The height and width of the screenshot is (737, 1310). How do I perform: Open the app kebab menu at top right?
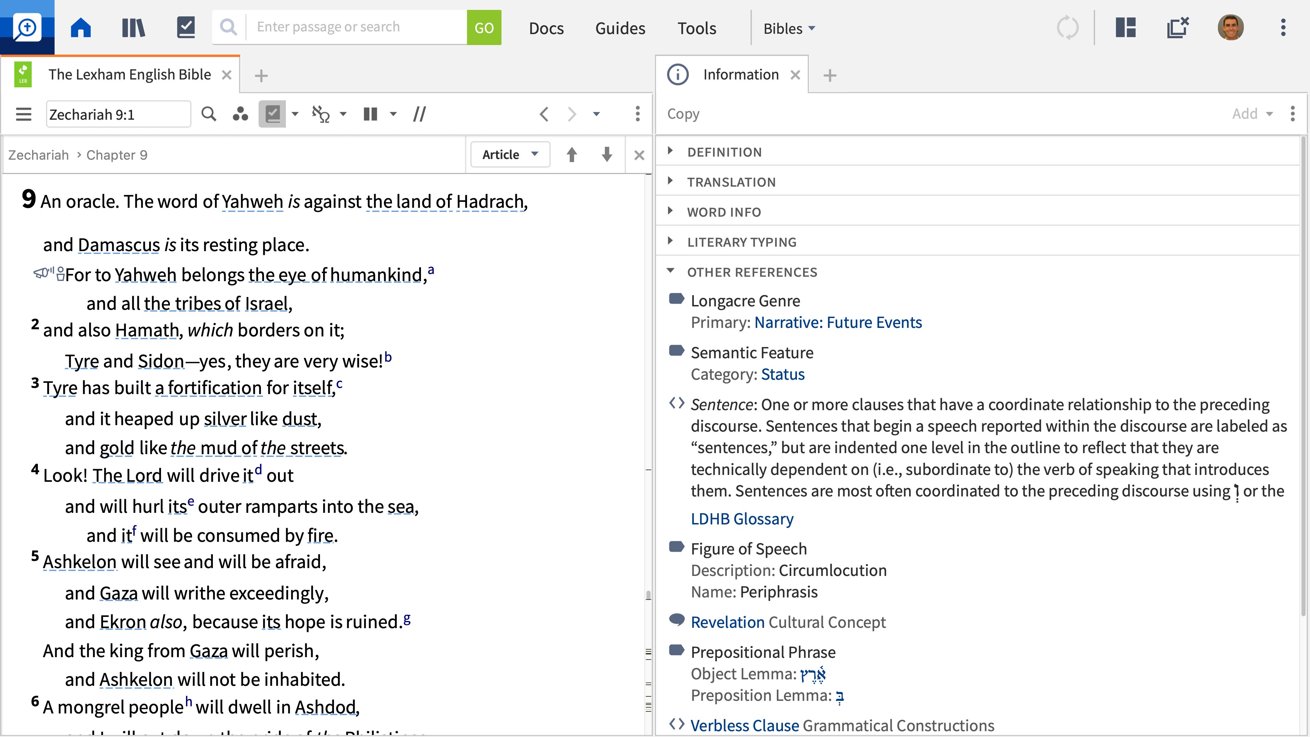pyautogui.click(x=1283, y=27)
